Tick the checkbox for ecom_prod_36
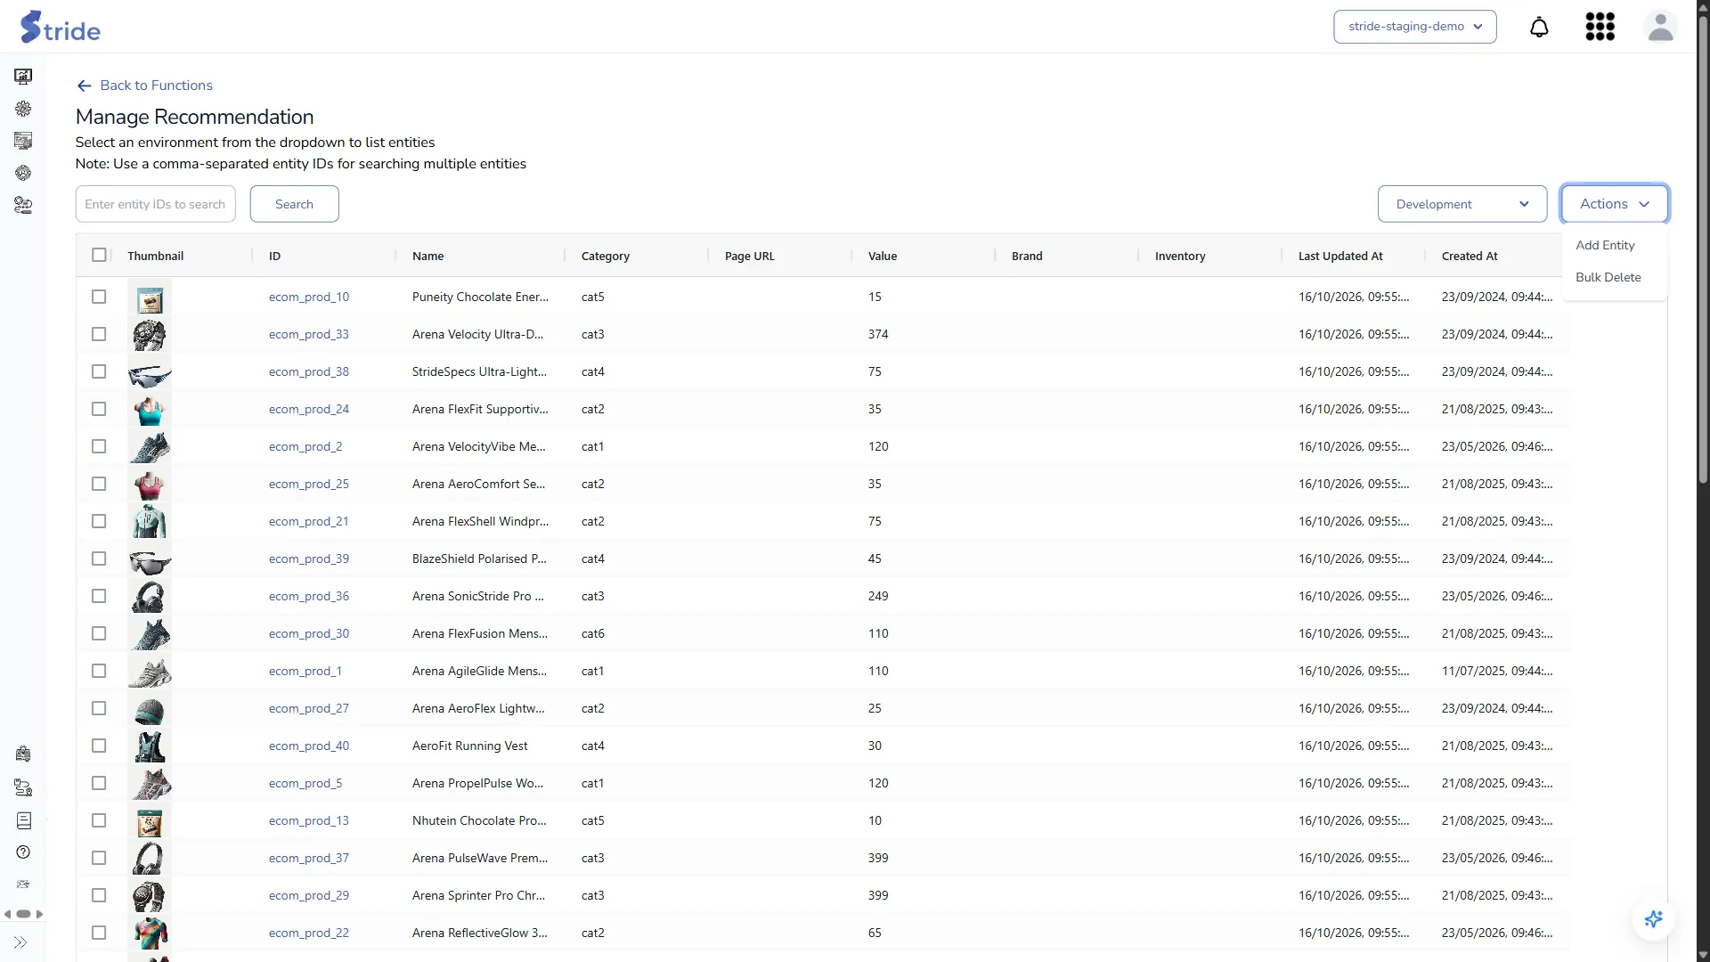 (x=99, y=596)
